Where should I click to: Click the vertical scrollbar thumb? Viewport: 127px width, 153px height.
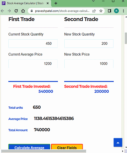(126, 38)
